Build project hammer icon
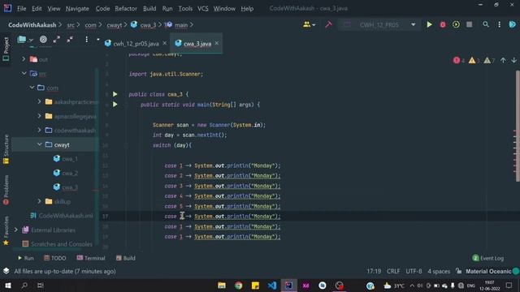 point(328,24)
